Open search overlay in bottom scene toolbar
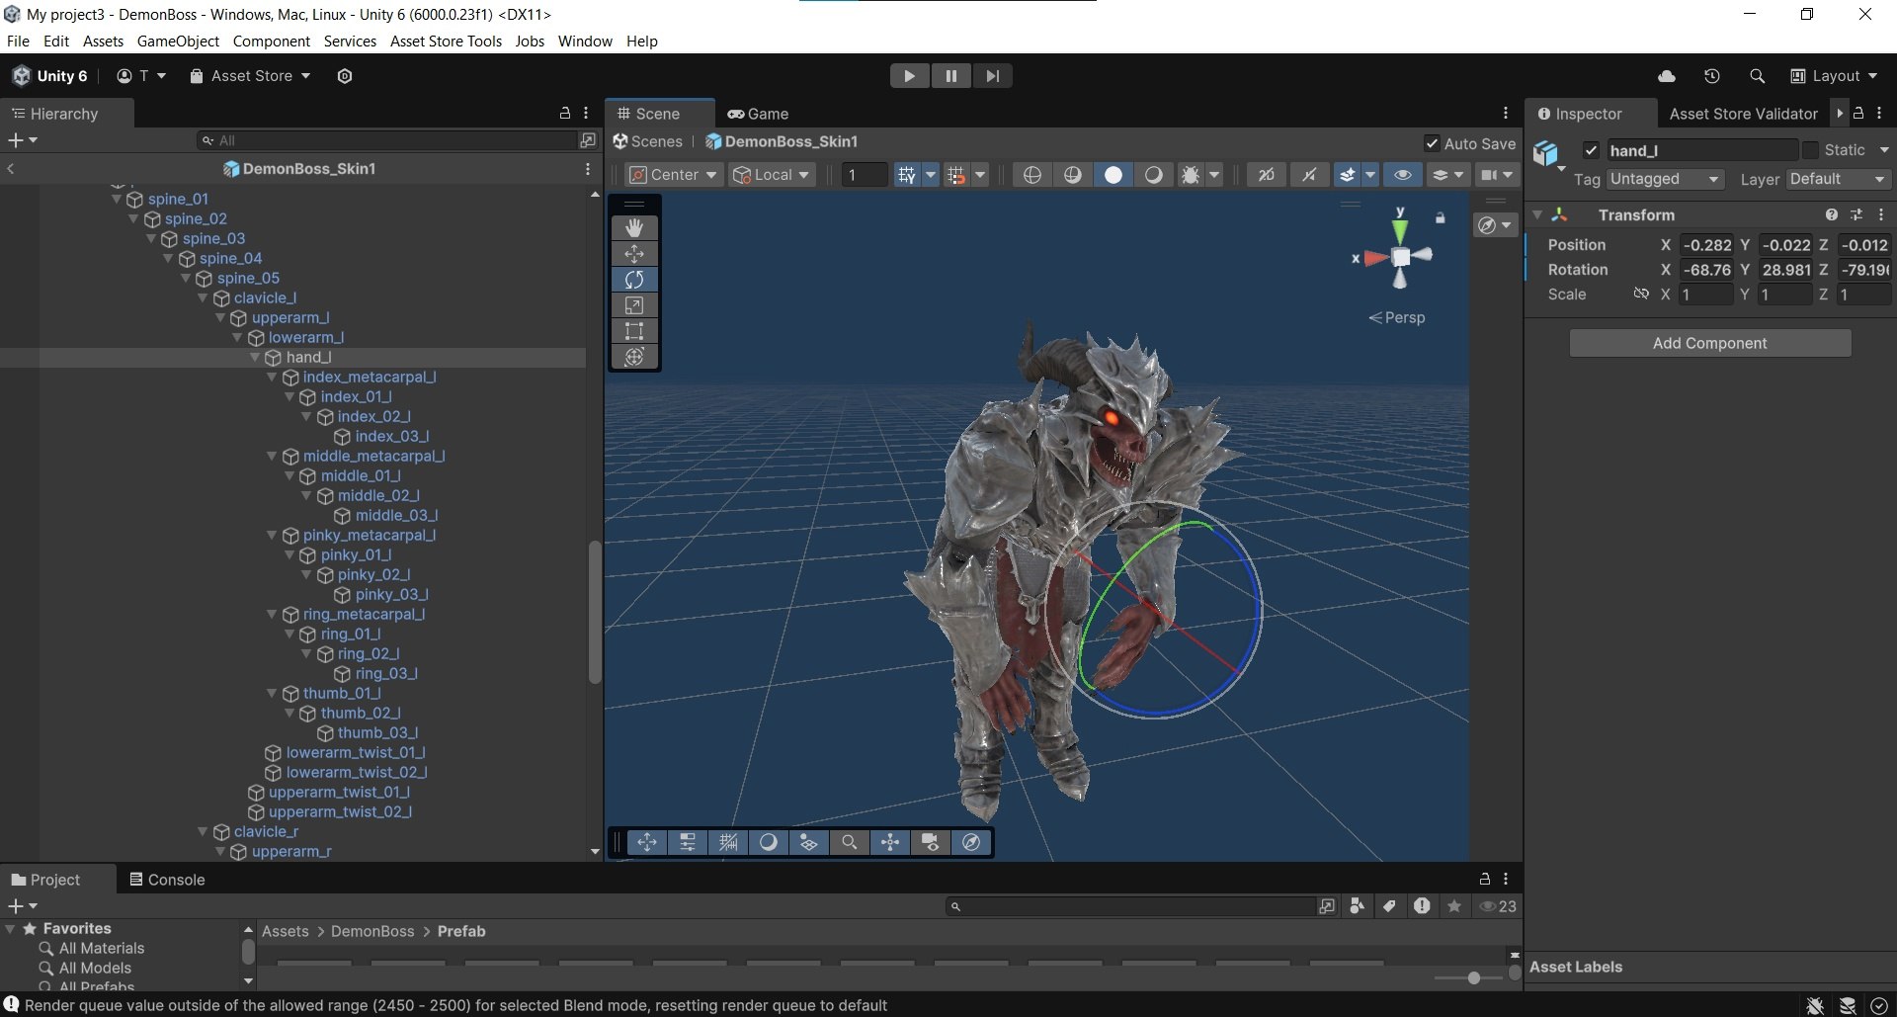The height and width of the screenshot is (1017, 1897). 849,842
